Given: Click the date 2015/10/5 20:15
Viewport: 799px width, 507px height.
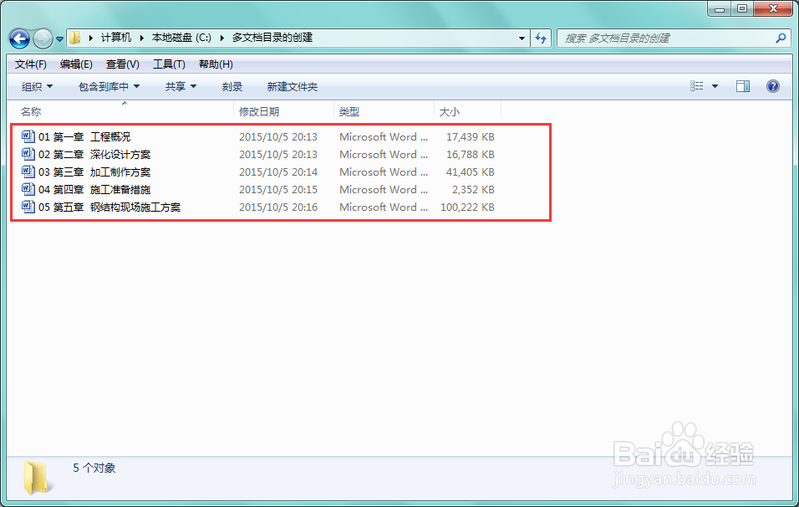Looking at the screenshot, I should pyautogui.click(x=278, y=189).
